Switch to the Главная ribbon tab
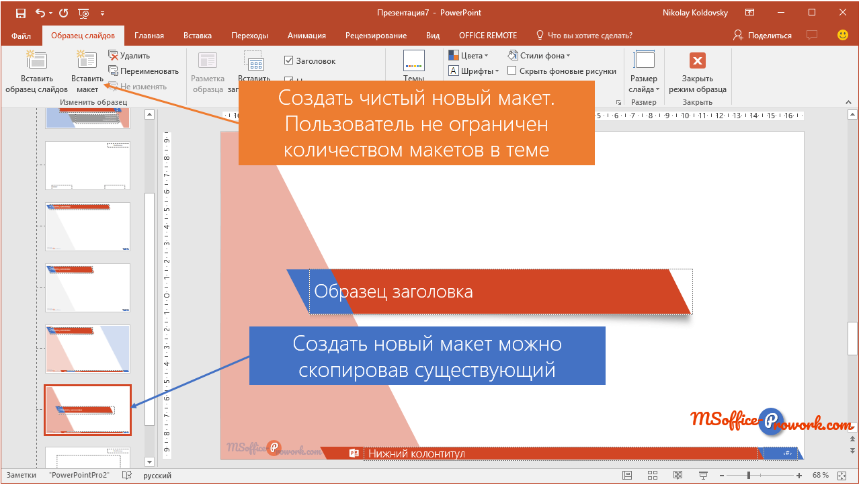 (x=149, y=36)
